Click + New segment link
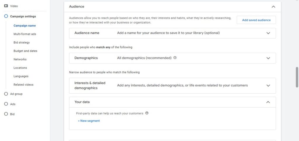Viewport: 299px width, 141px height. pos(89,121)
